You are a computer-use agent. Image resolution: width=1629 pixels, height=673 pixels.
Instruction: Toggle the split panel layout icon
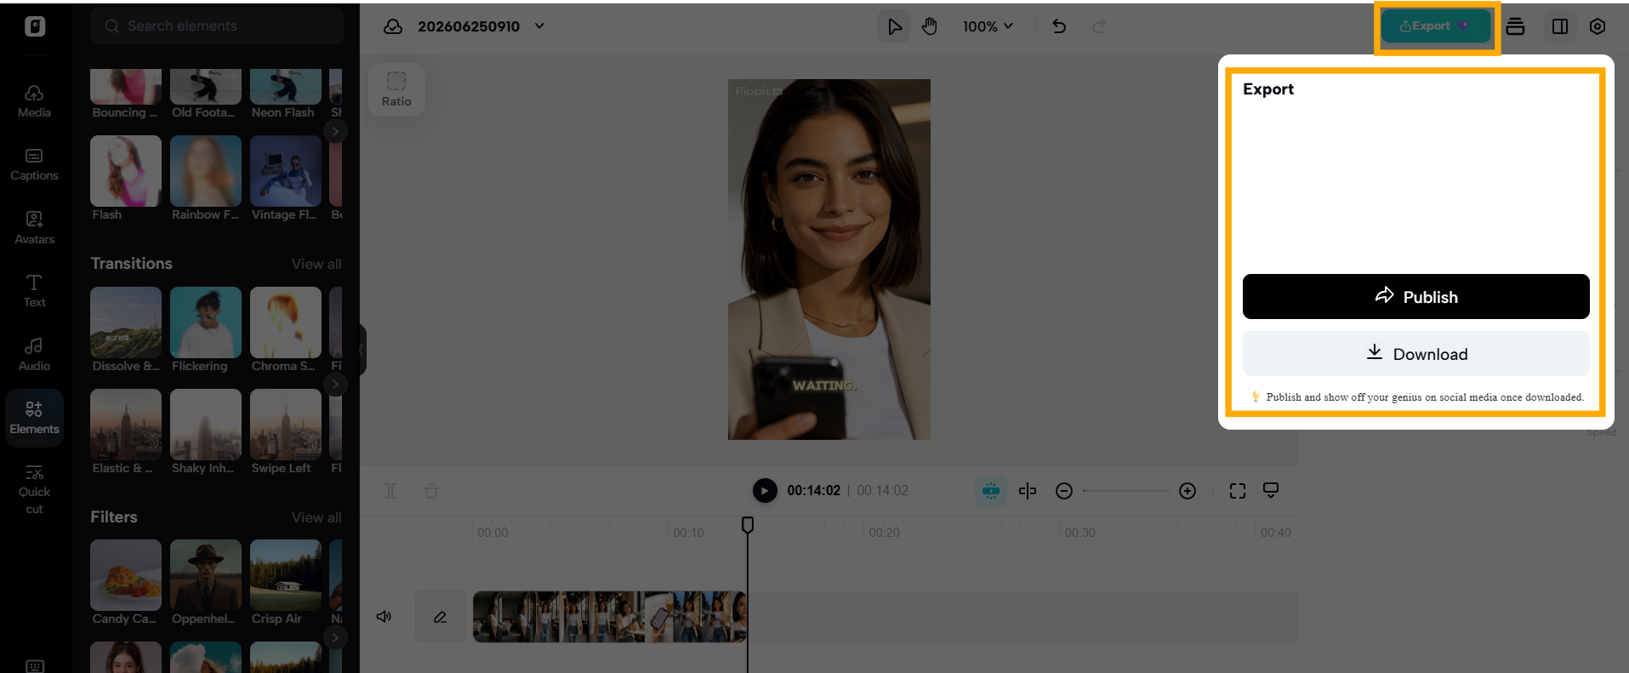tap(1560, 26)
